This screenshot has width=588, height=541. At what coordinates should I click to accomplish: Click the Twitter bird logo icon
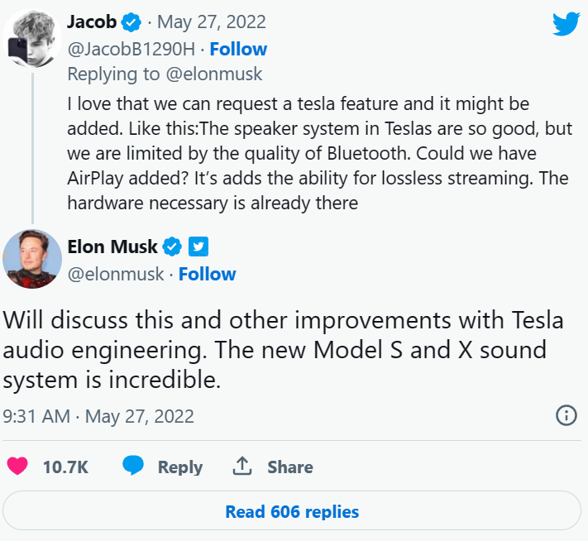point(566,23)
